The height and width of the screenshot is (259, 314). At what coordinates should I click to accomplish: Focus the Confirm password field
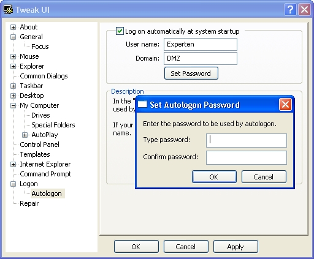(x=247, y=157)
